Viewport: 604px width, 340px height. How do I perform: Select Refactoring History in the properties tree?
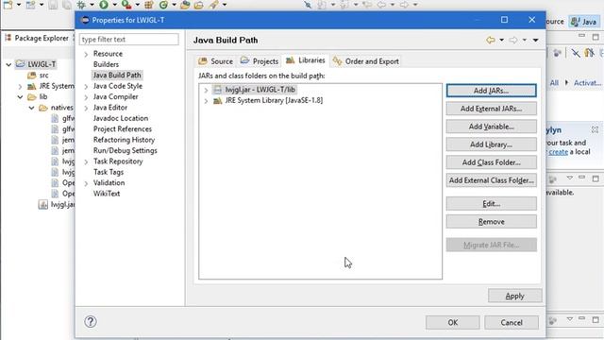pyautogui.click(x=124, y=140)
